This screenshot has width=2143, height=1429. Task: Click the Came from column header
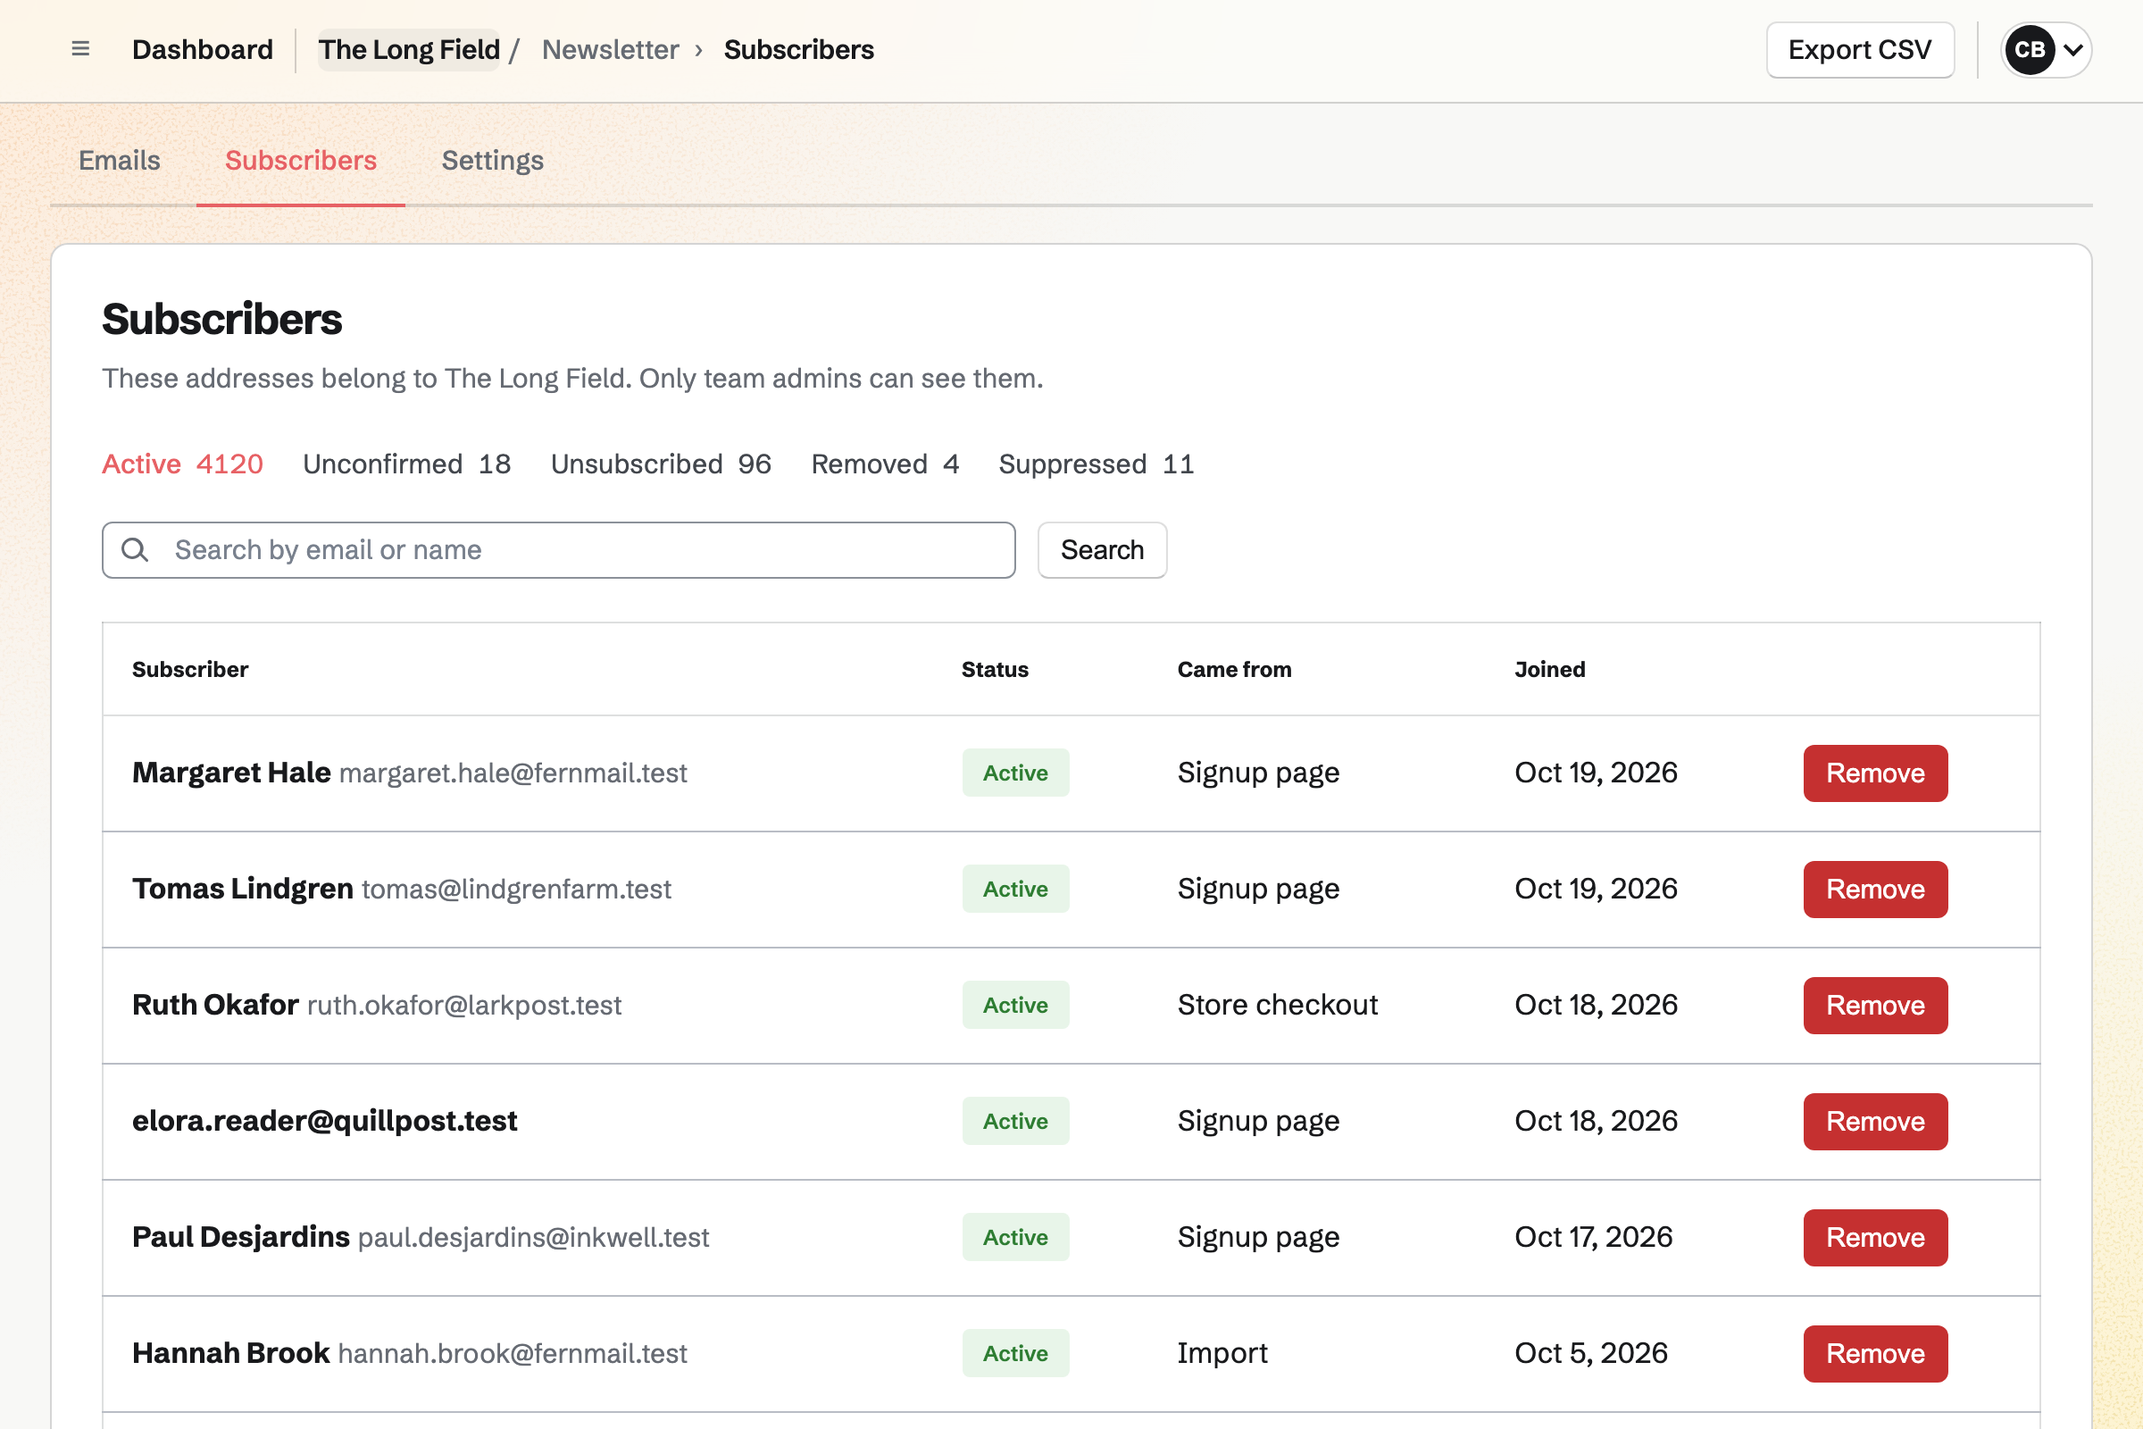tap(1235, 669)
